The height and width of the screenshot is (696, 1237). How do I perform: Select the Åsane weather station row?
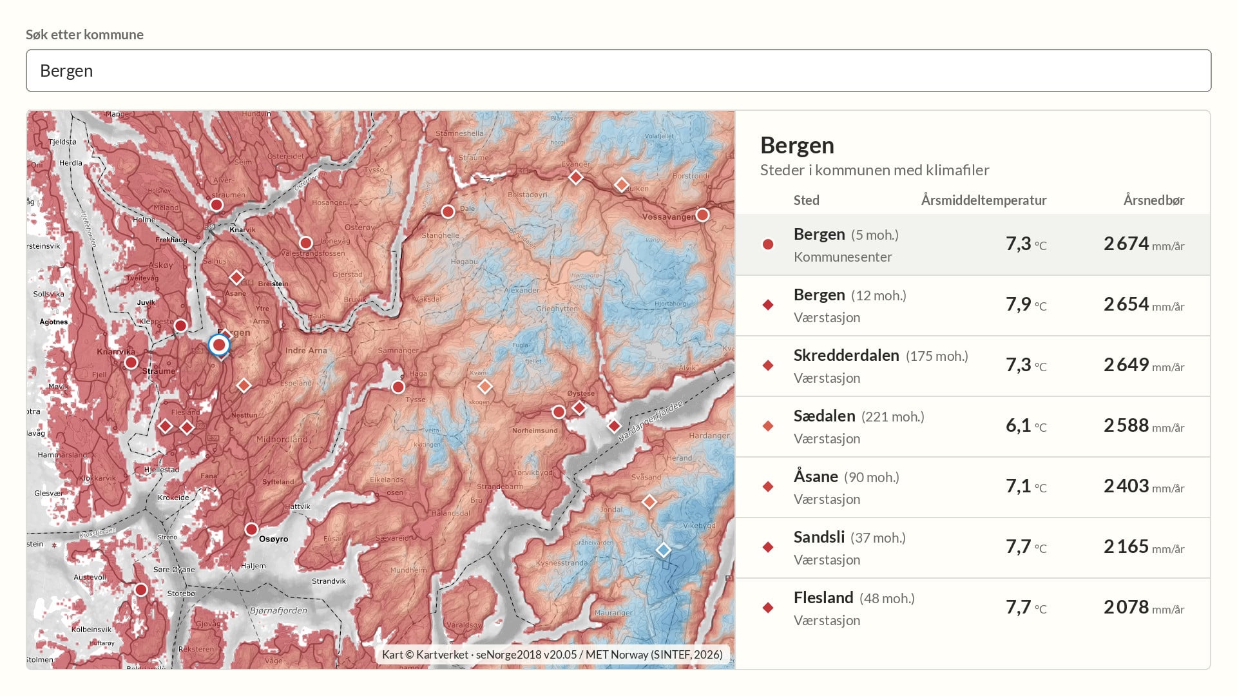pos(973,487)
